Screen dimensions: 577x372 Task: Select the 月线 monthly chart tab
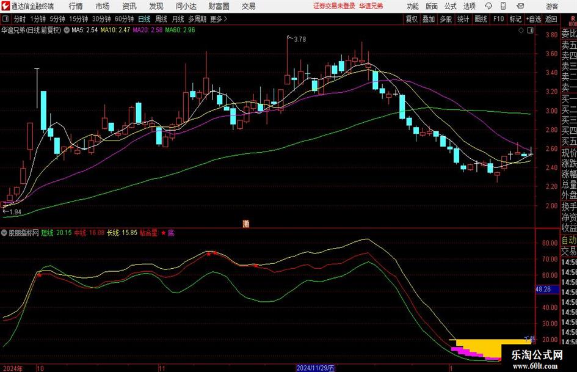pos(178,19)
